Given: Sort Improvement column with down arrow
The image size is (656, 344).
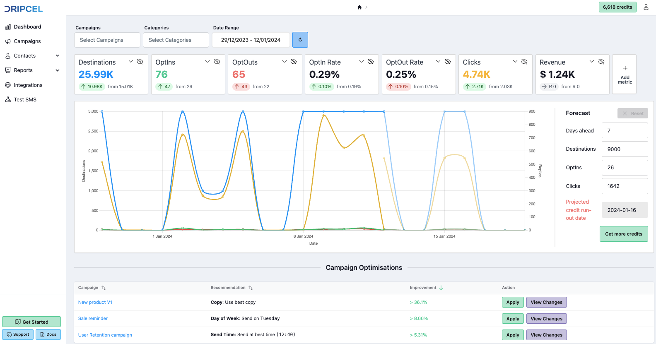Looking at the screenshot, I should 441,288.
